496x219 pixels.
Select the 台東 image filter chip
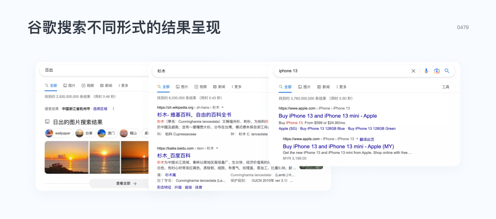[85, 133]
